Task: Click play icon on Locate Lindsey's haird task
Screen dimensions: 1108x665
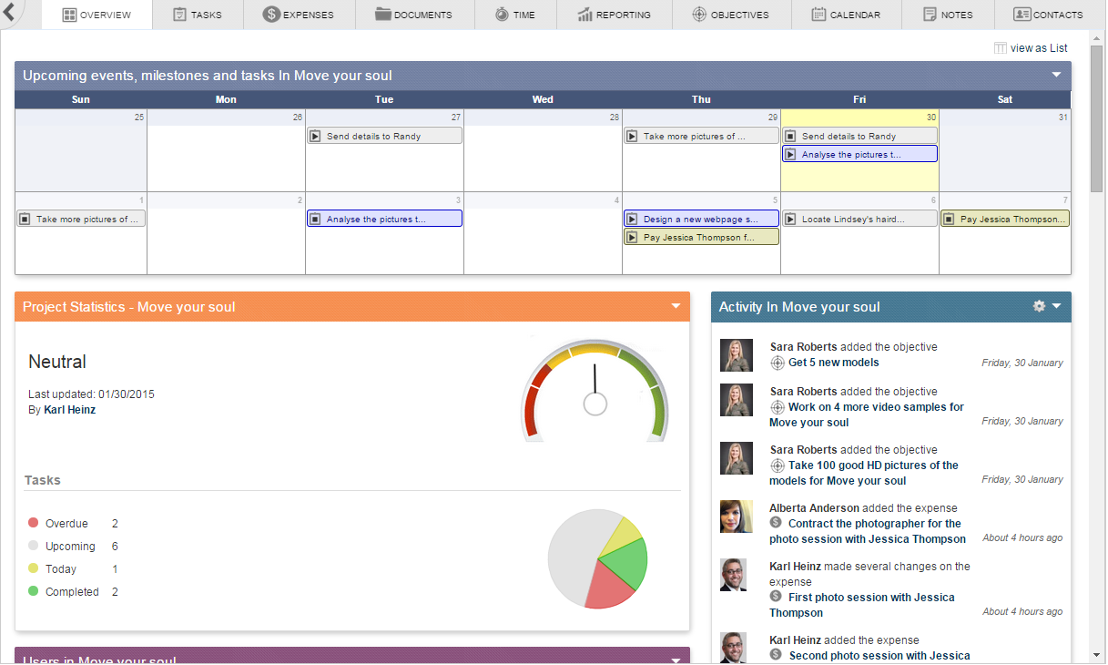Action: coord(790,219)
